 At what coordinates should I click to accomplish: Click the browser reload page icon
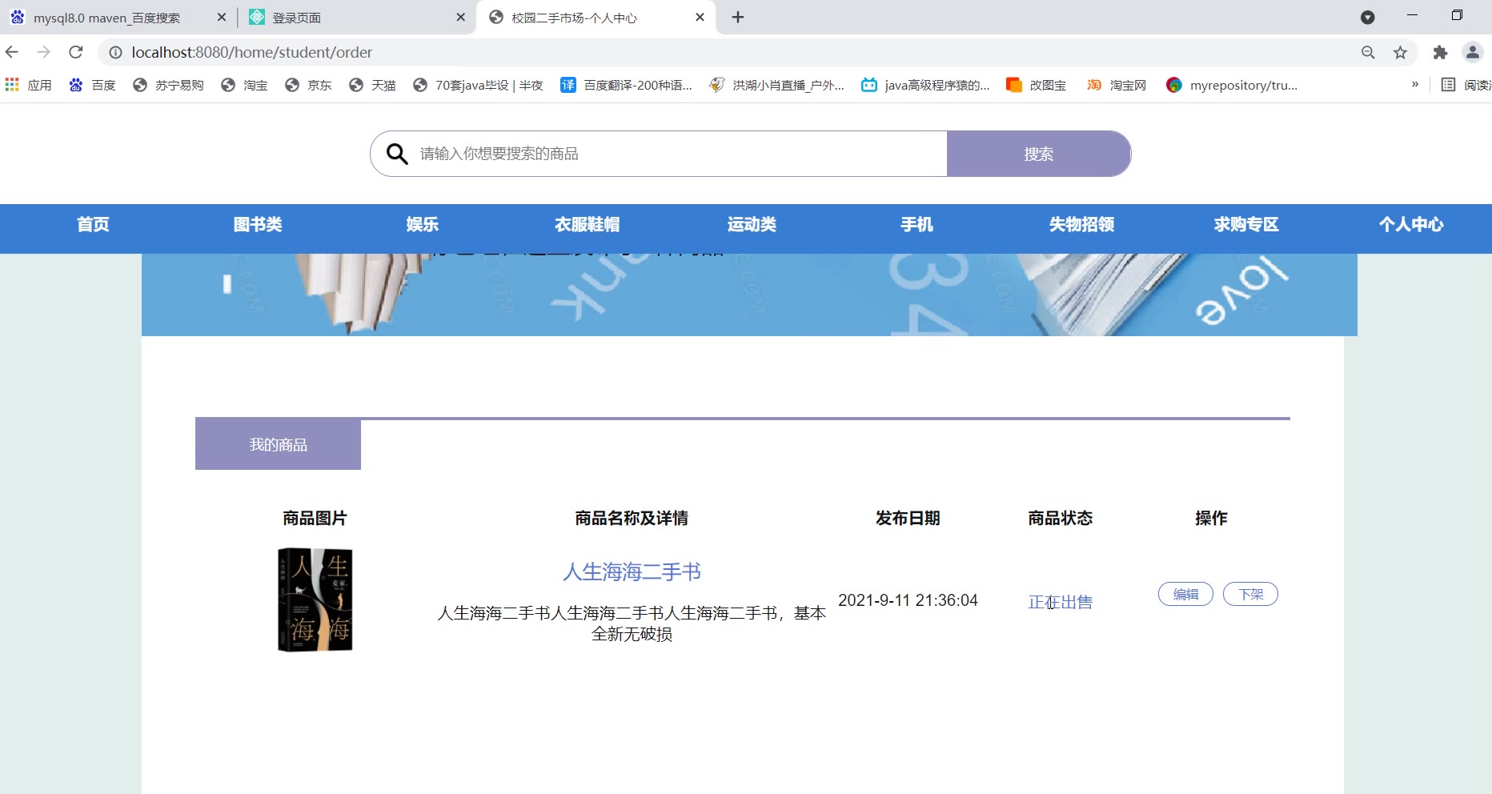tap(76, 52)
